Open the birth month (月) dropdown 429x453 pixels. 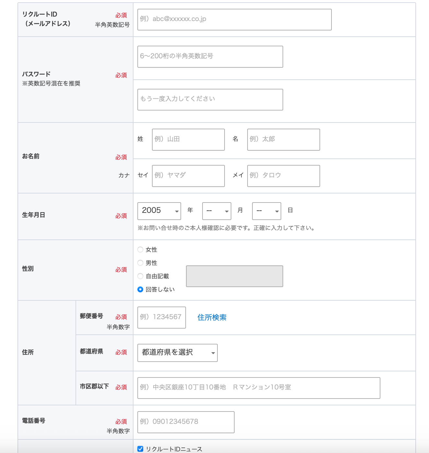pos(216,211)
